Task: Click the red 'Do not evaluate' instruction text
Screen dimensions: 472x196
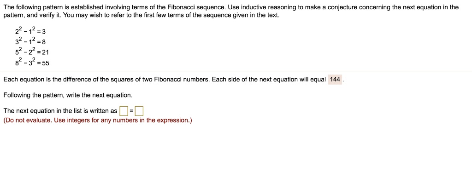Action: click(x=98, y=121)
